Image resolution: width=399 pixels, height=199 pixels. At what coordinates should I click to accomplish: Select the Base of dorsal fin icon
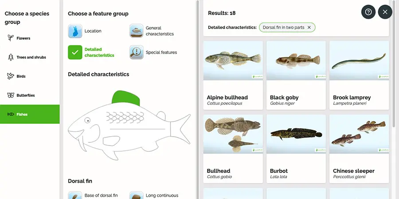click(x=75, y=195)
